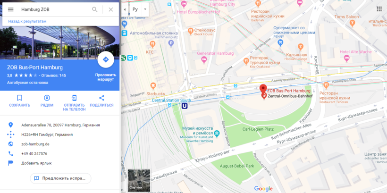Image resolution: width=387 pixels, height=193 pixels.
Task: Clear the Hamburg ZOB search
Action: point(111,9)
